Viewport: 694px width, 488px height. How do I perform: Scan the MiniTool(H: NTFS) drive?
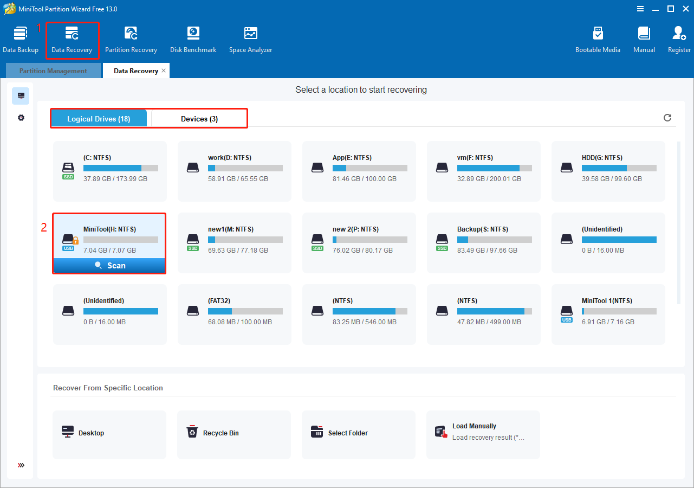click(109, 265)
